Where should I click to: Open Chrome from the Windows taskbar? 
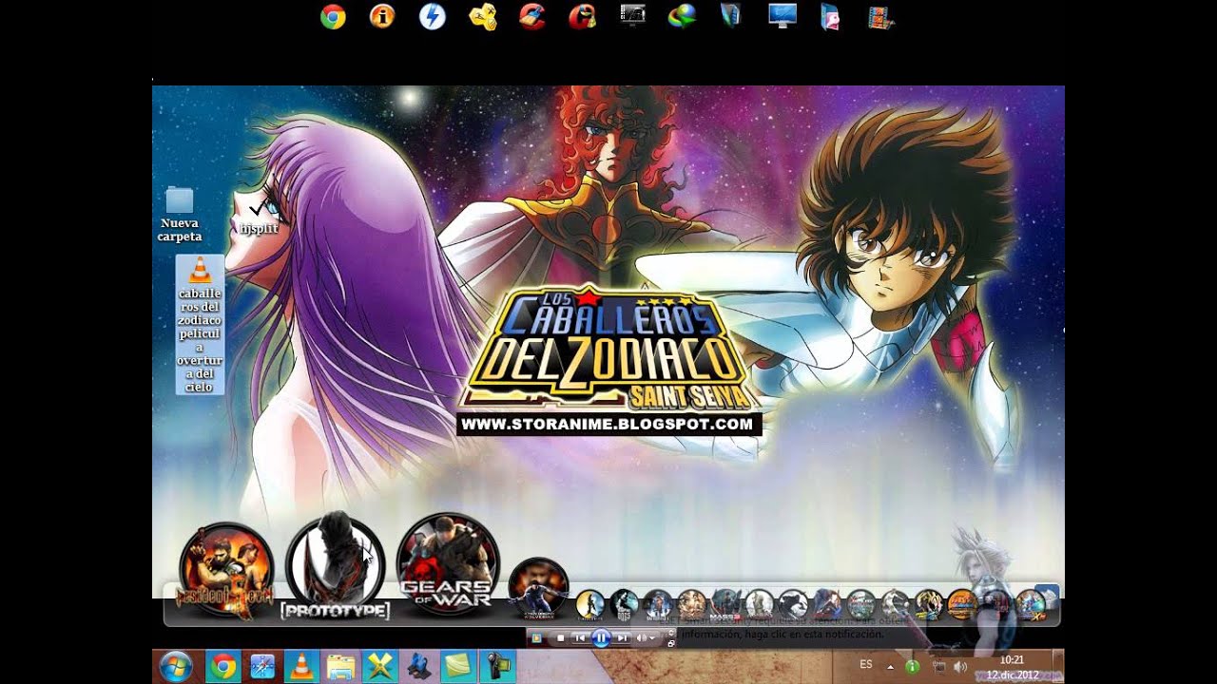tap(223, 667)
